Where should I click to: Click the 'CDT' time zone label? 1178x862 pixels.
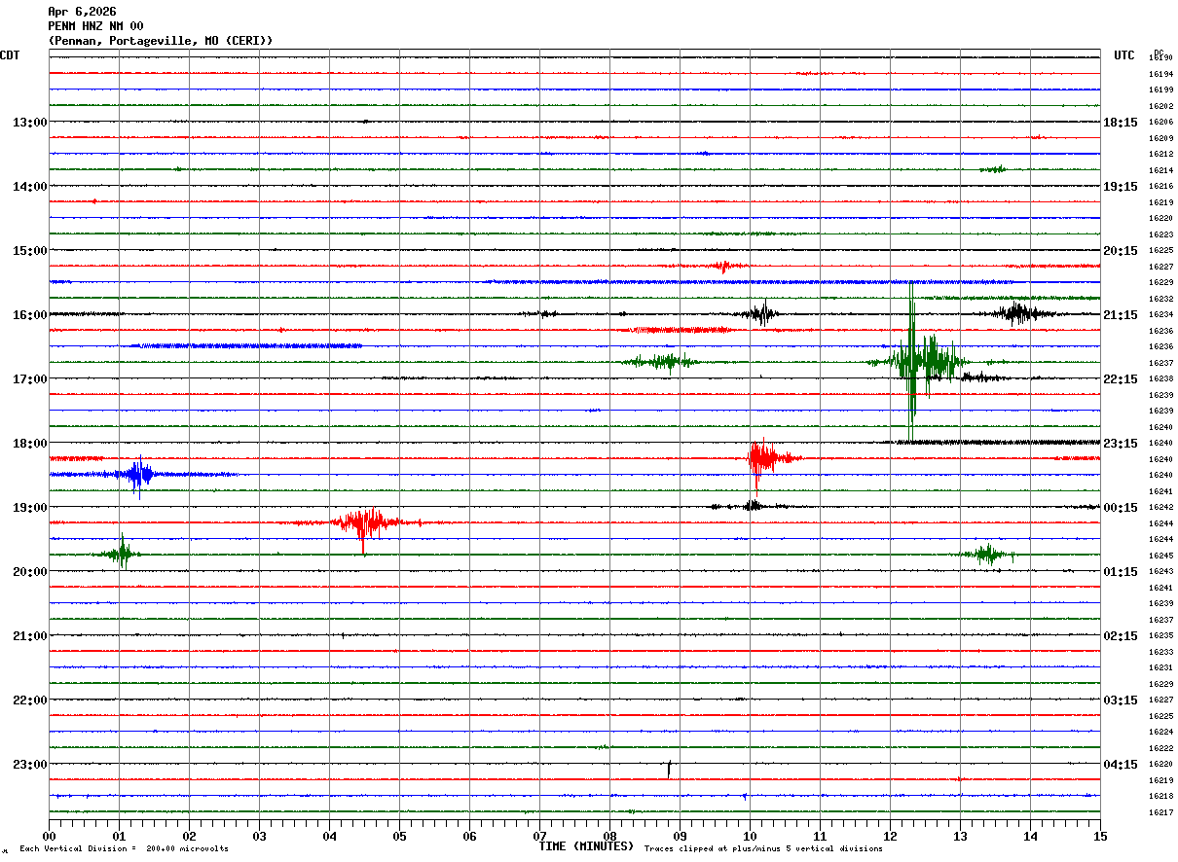pyautogui.click(x=10, y=55)
